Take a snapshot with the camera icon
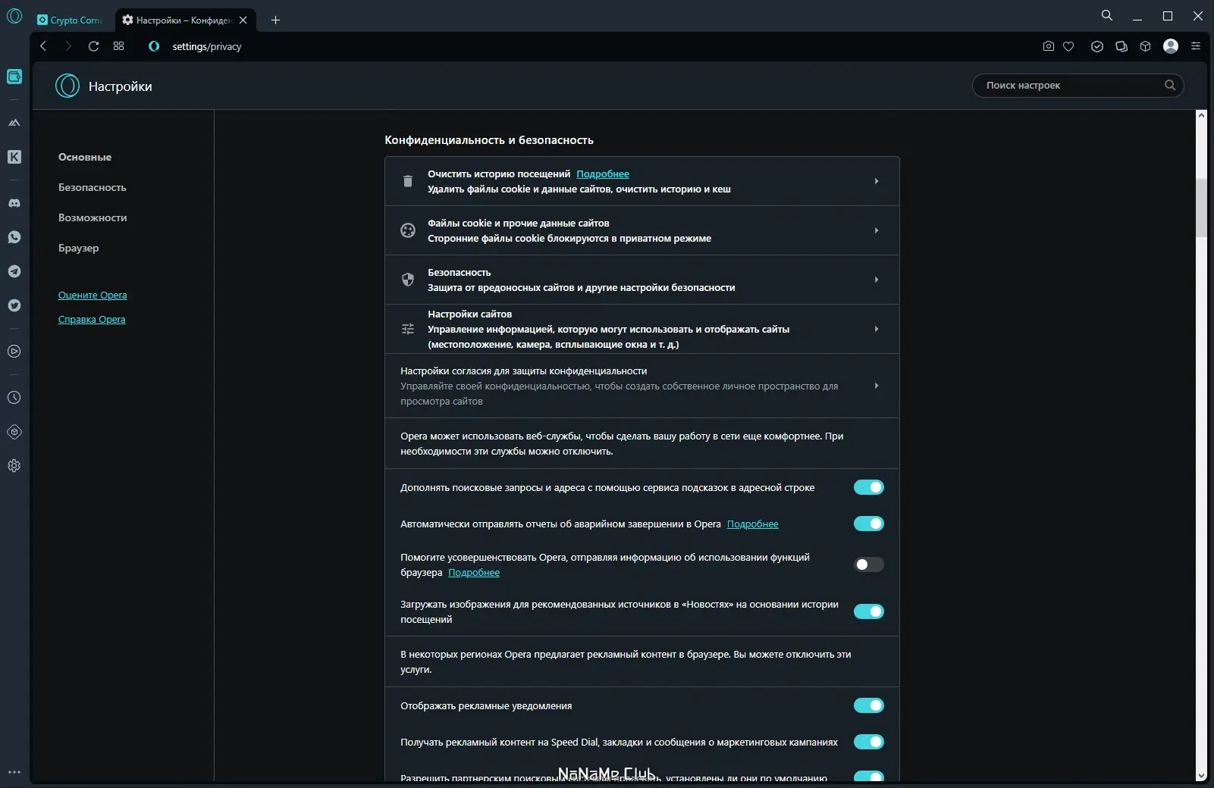 [1049, 46]
